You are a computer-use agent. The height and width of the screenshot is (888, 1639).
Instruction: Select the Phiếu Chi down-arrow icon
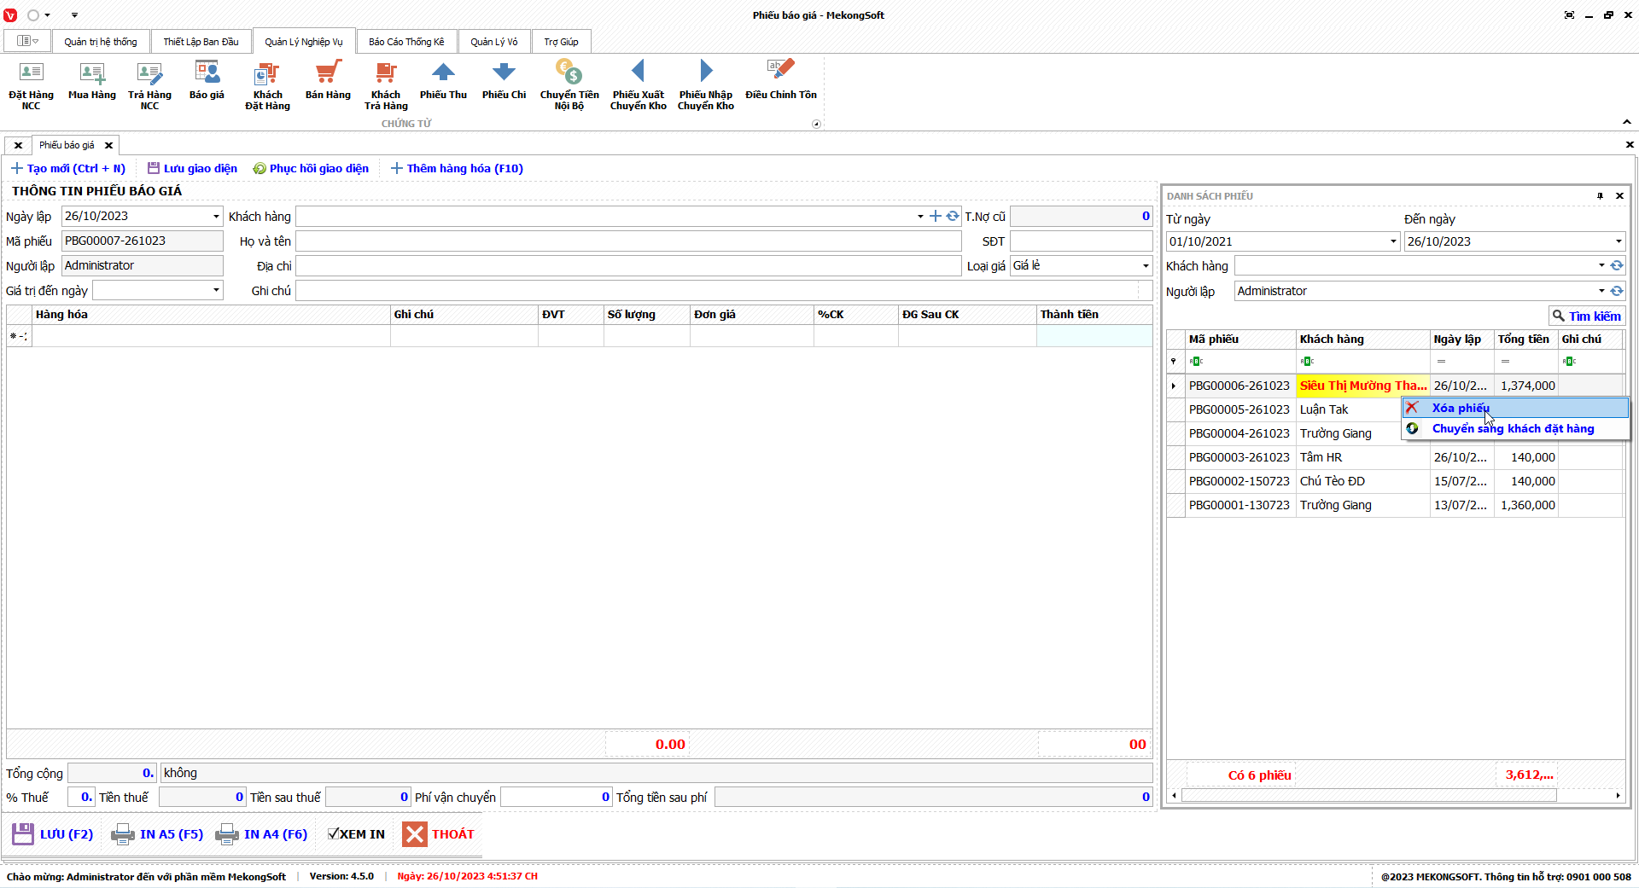[504, 73]
